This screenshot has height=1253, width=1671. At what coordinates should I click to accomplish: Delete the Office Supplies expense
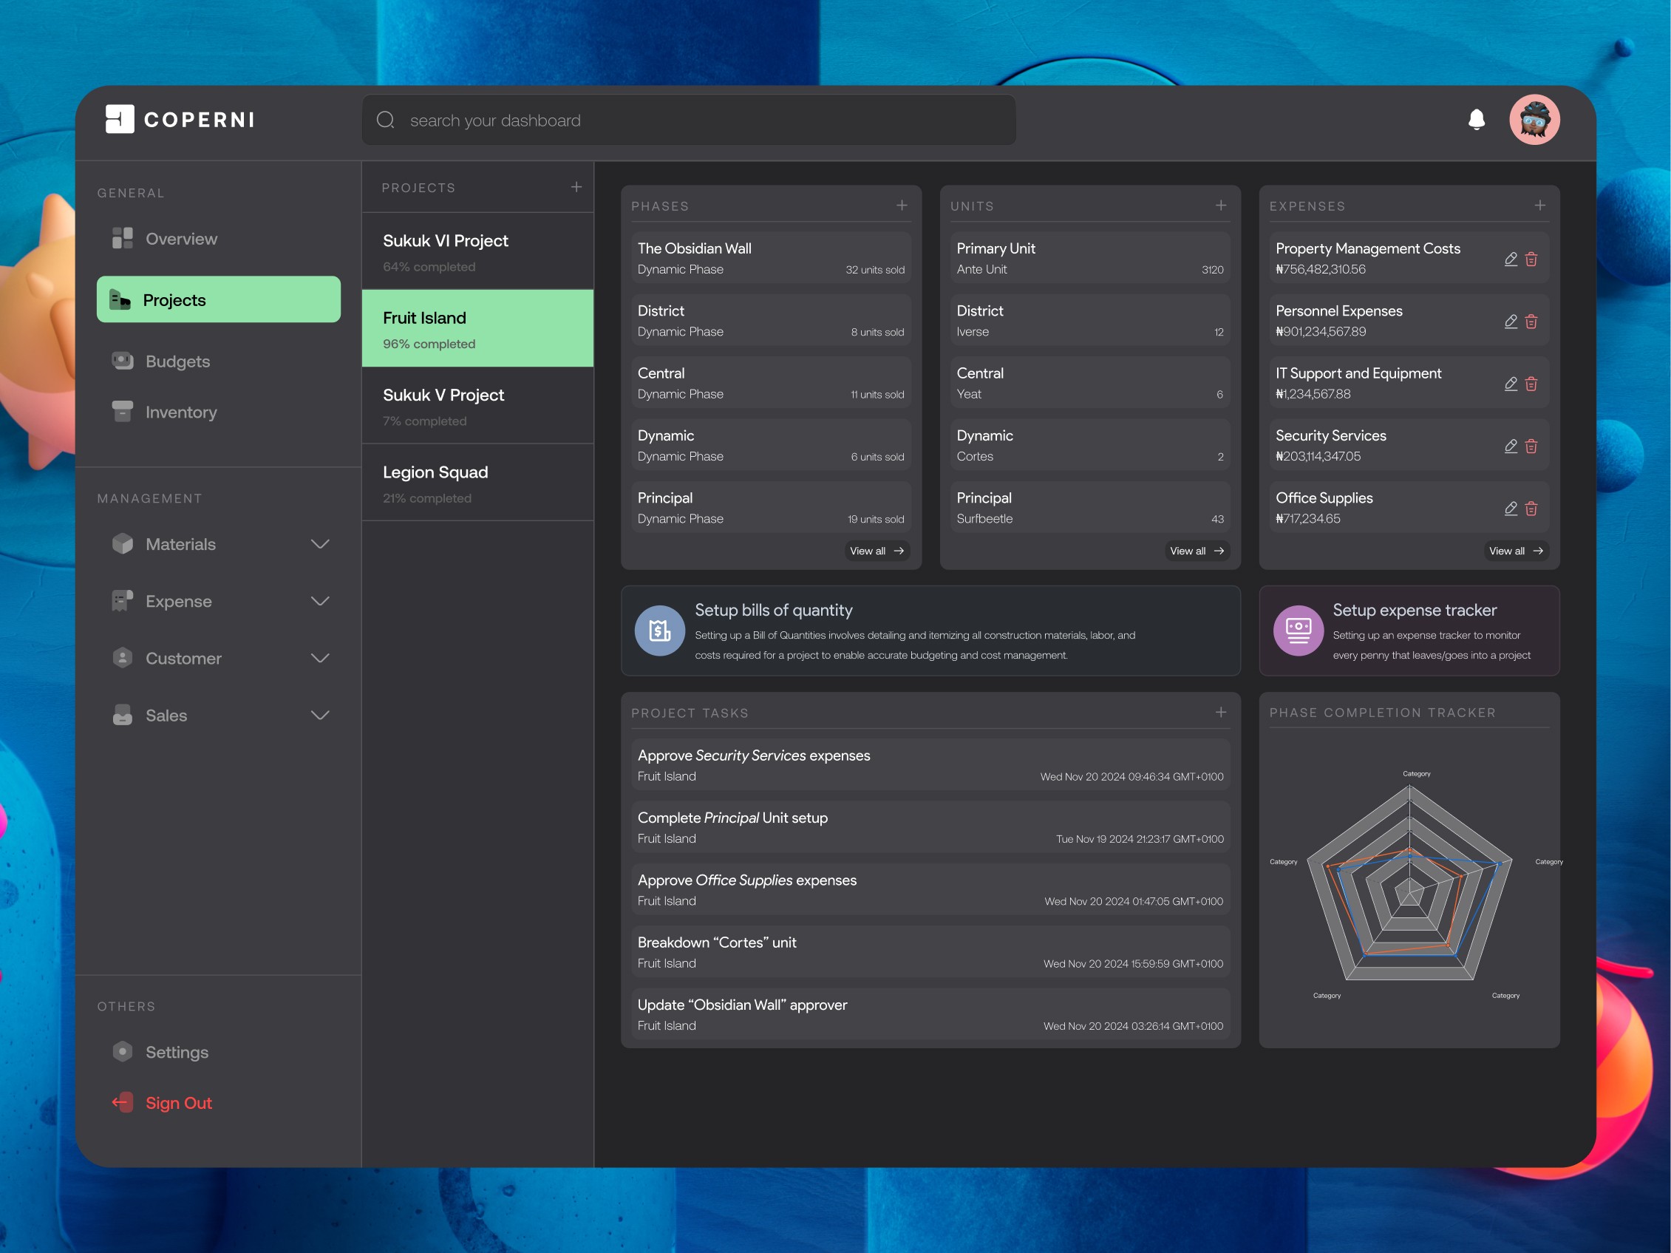[1531, 508]
